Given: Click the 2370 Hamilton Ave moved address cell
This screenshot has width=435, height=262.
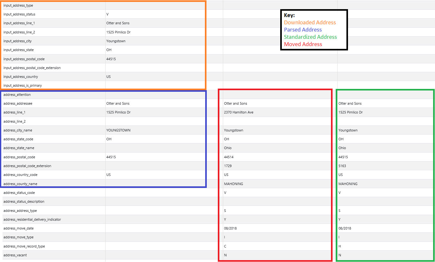Looking at the screenshot, I should (239, 112).
